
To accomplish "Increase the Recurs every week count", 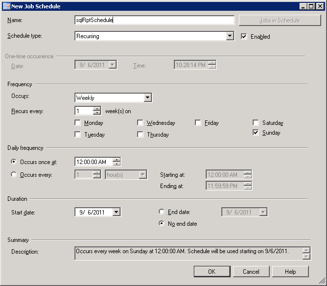I will point(97,109).
